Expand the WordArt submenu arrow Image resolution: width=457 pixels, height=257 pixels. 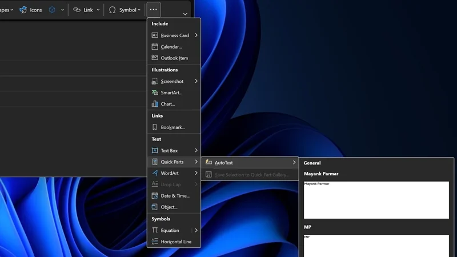click(196, 173)
